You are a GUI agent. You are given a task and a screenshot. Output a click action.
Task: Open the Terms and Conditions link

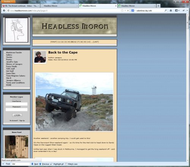coord(15,83)
